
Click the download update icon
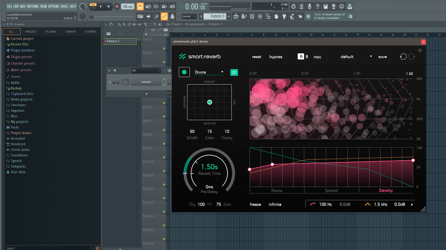350,7
